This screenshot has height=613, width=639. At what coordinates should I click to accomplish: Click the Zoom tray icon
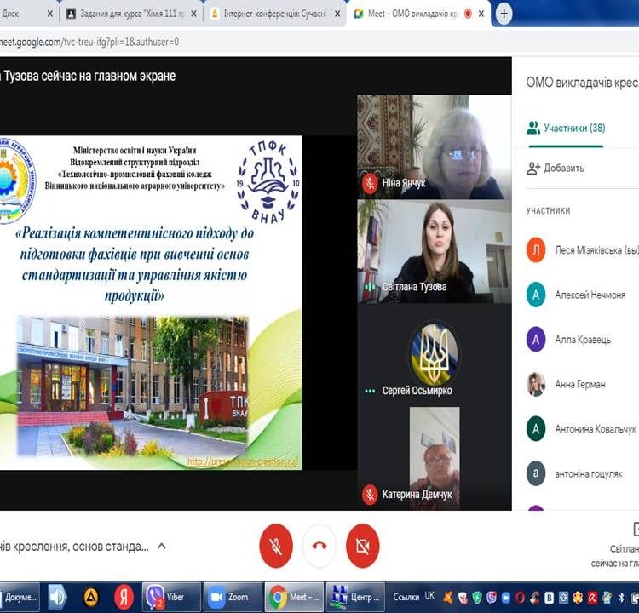[x=506, y=598]
